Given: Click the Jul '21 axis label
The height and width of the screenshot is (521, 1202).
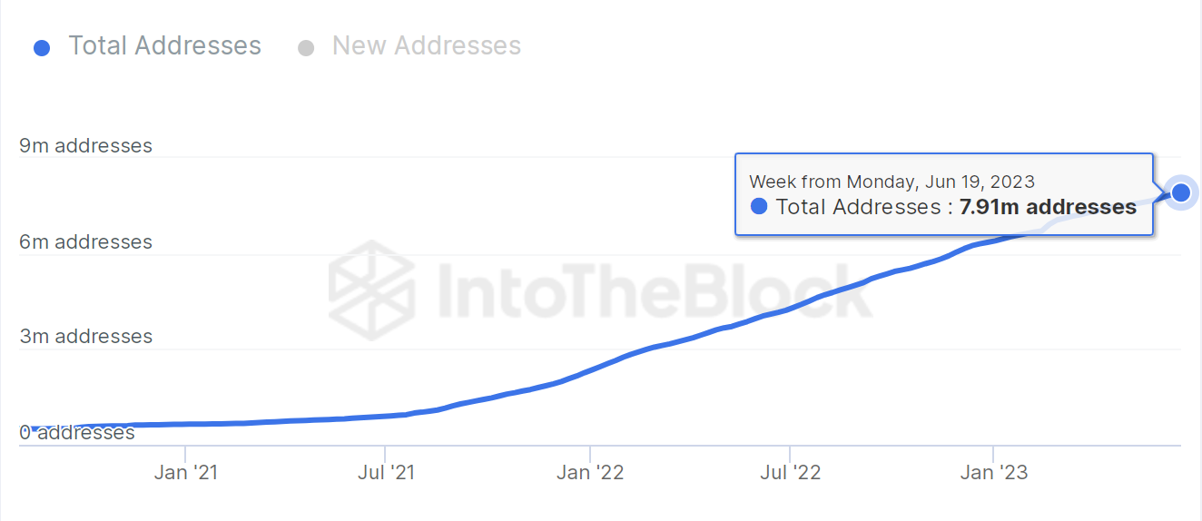Looking at the screenshot, I should (x=387, y=473).
